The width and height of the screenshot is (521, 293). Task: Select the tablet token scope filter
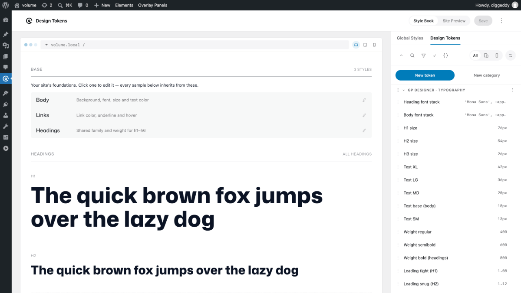486,55
